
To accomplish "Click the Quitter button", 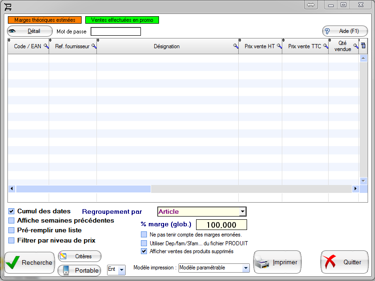I will point(344,262).
